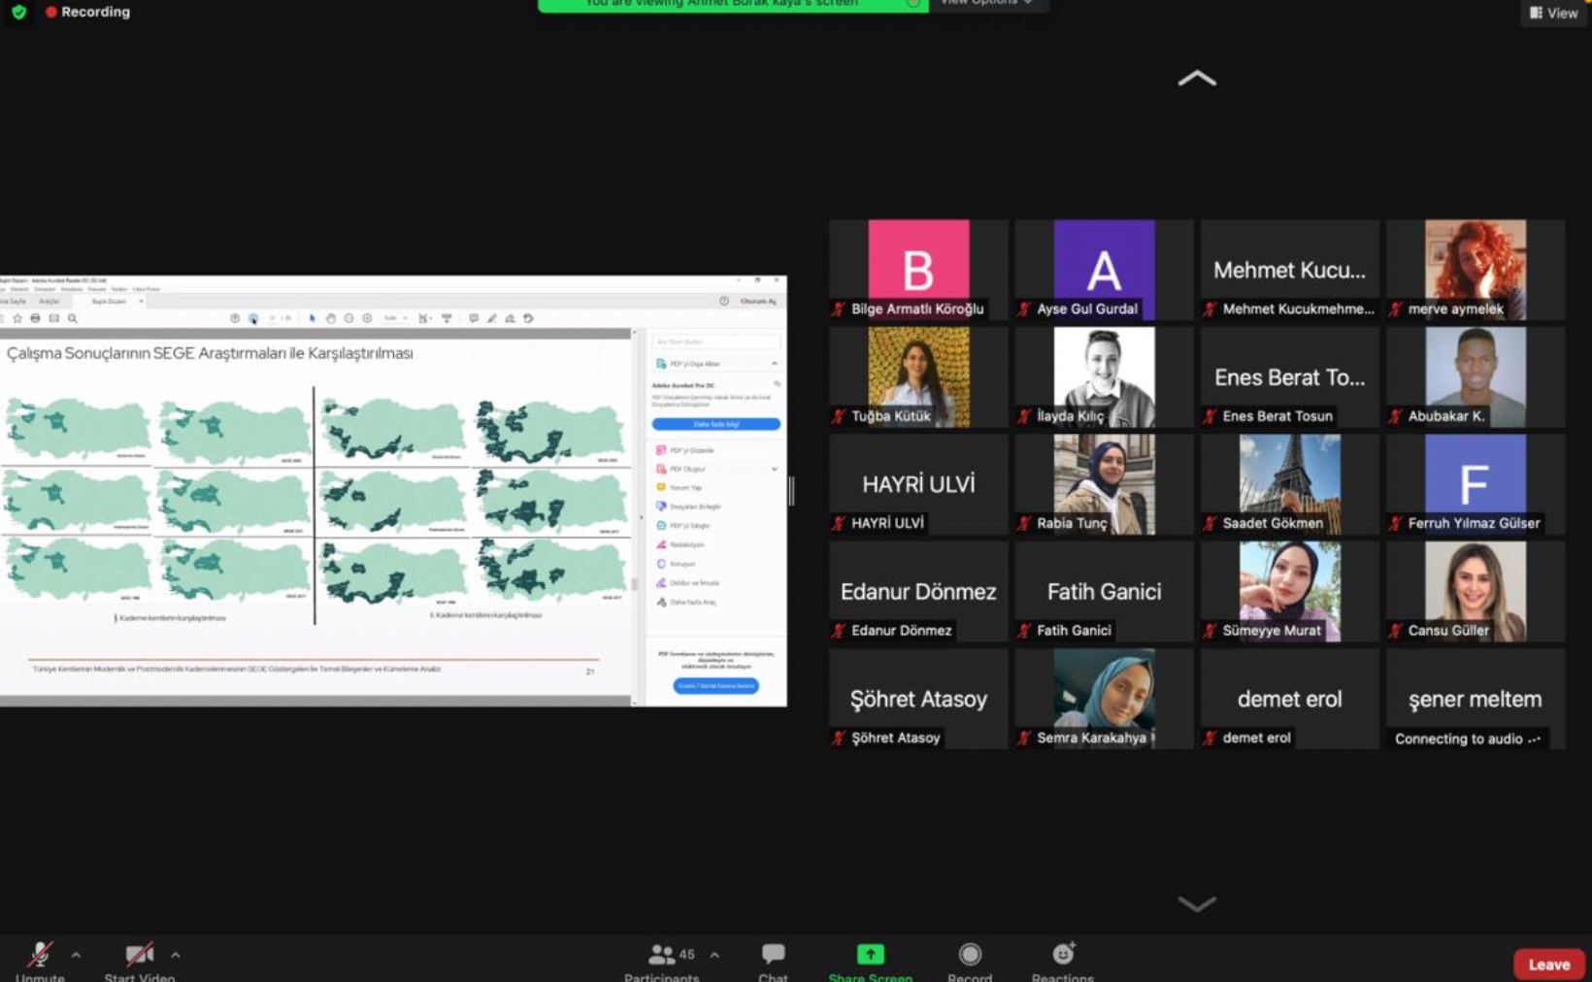Click Oturum Aç sign-in button

tap(758, 301)
